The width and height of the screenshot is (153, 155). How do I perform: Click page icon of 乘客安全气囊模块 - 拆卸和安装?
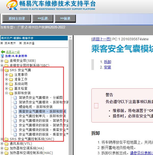[x=15, y=111]
